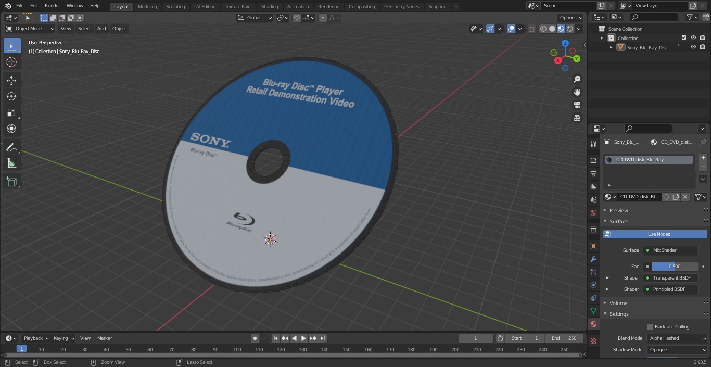The image size is (711, 367).
Task: Switch to Wireframe viewport shading
Action: point(543,29)
